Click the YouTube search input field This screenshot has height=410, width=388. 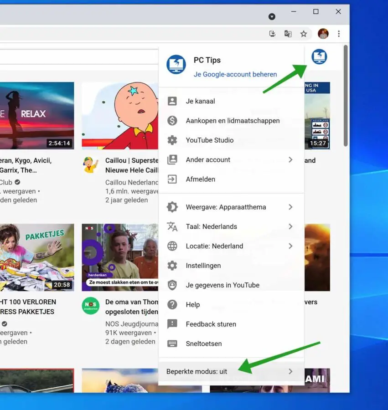(78, 56)
